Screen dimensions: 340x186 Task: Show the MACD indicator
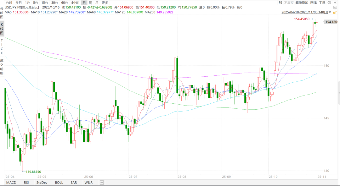(11, 183)
